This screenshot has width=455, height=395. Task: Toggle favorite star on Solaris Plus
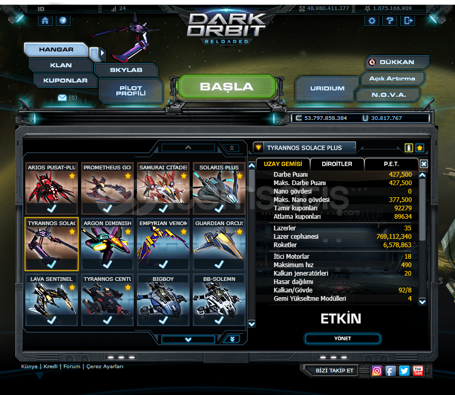click(x=240, y=176)
